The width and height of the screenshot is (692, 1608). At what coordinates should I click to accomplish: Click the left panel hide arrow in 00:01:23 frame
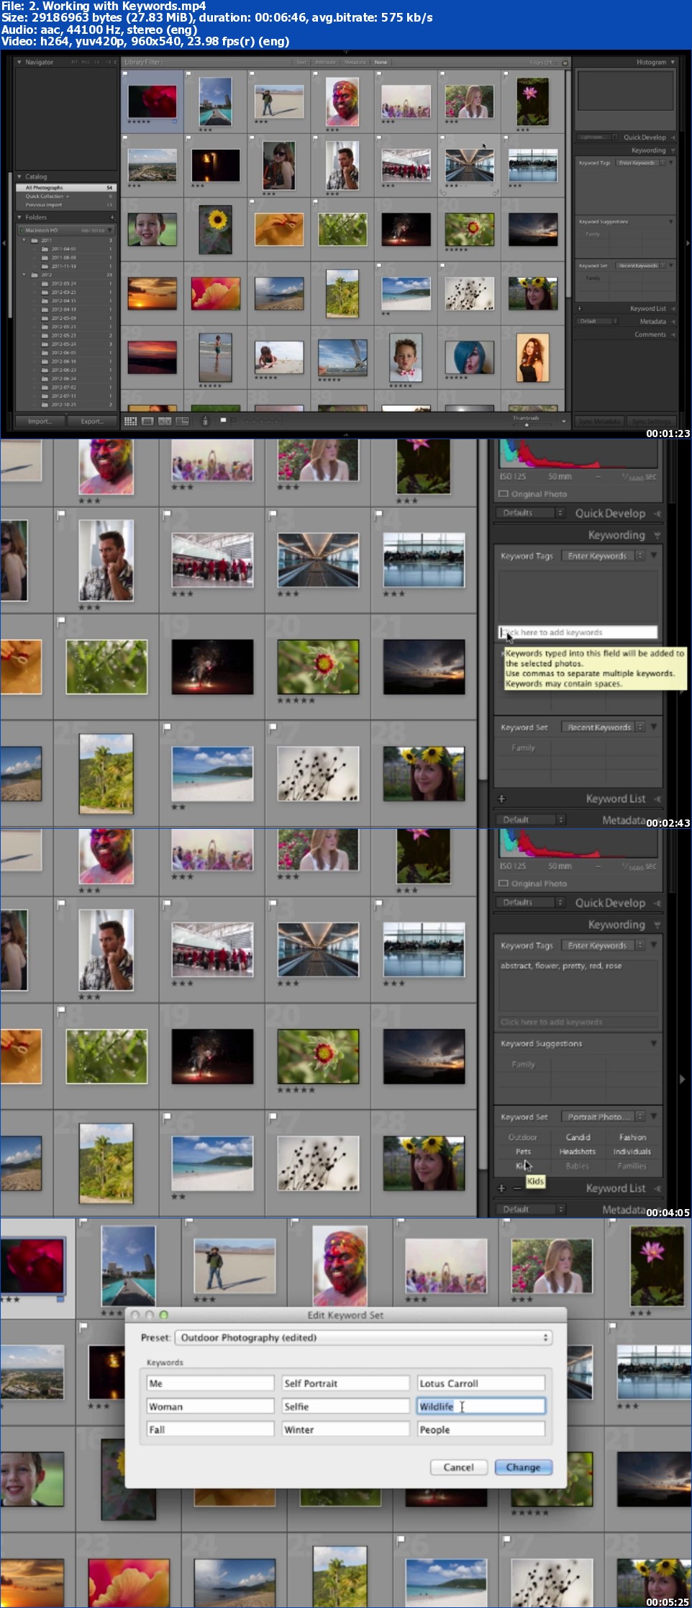pos(4,243)
